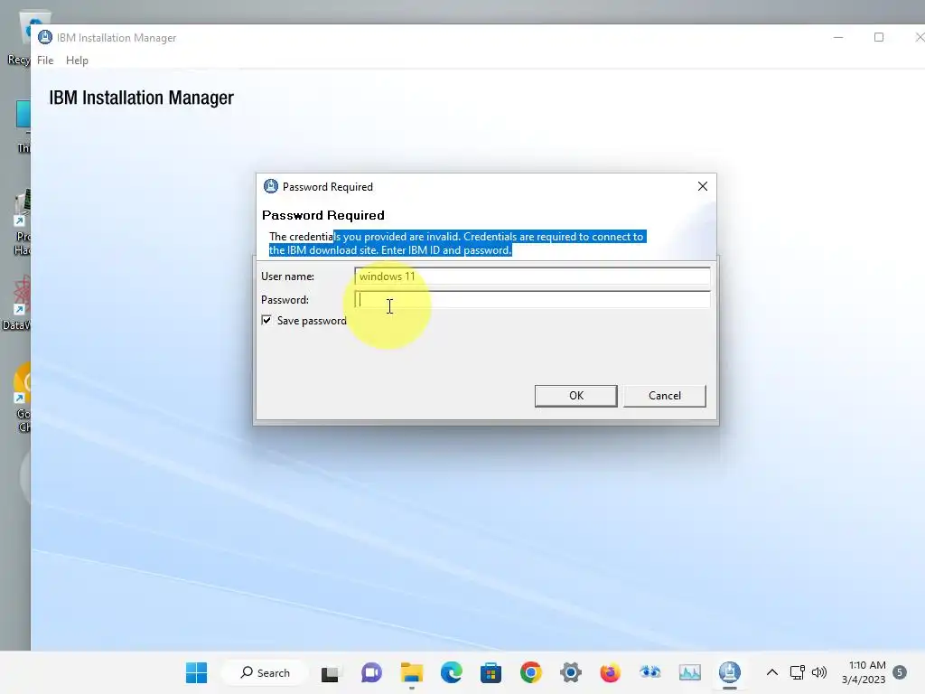925x694 pixels.
Task: Click the User name label
Action: pos(287,277)
